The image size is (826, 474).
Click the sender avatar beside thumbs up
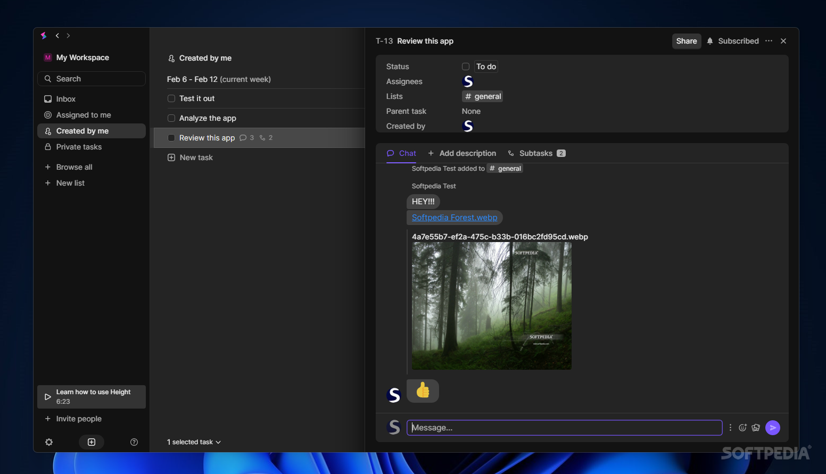[x=394, y=395]
